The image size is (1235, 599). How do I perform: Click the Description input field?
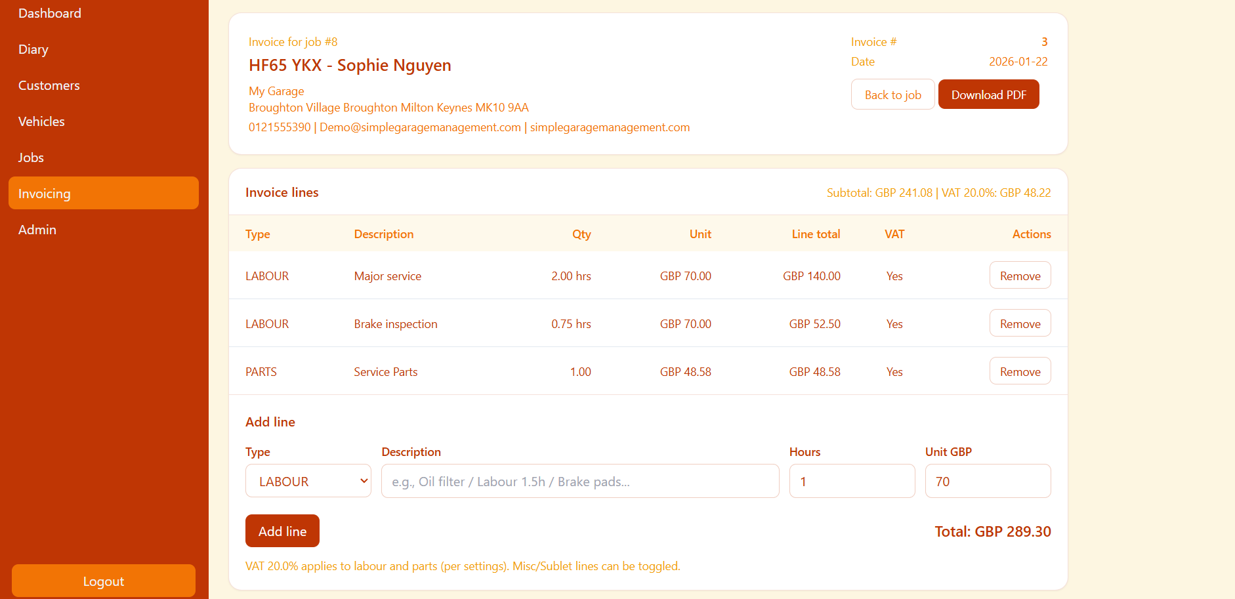[580, 481]
